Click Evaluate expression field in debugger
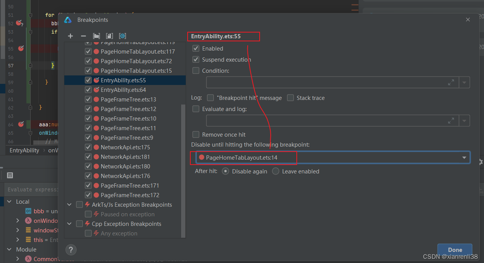The image size is (484, 263). click(x=31, y=189)
